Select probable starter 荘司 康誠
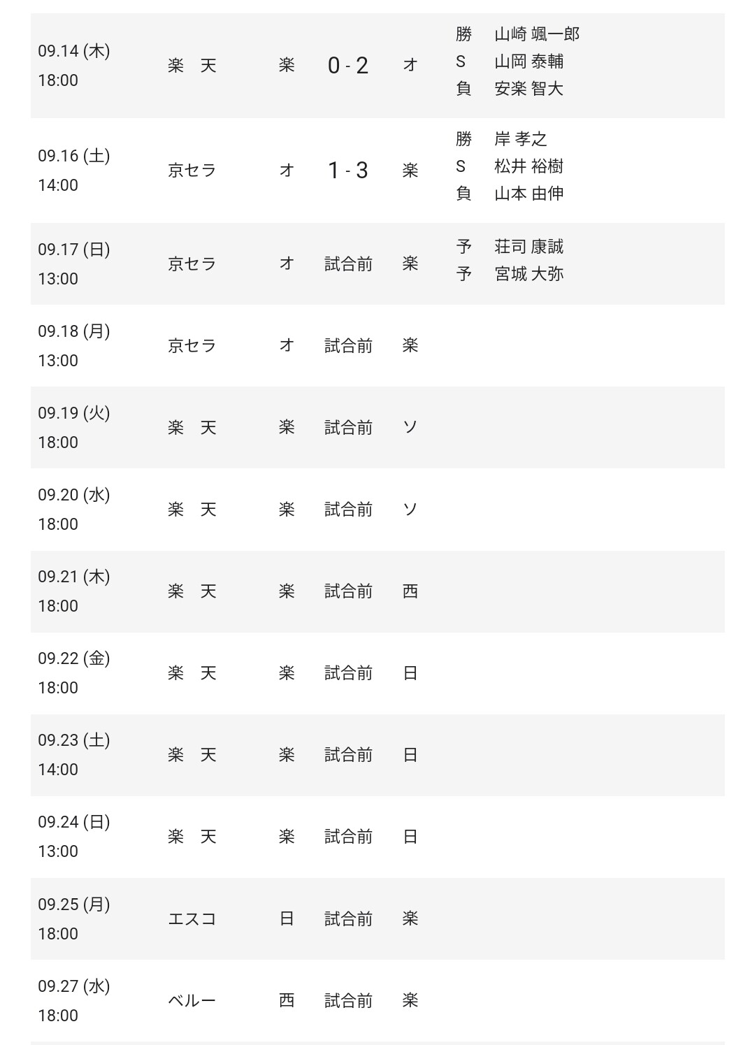Screen dimensions: 755x1045 (x=528, y=247)
